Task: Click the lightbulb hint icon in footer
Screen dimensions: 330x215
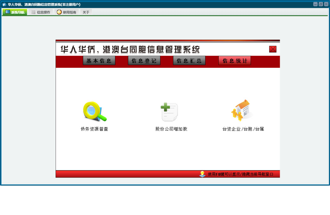Action: tap(202, 174)
